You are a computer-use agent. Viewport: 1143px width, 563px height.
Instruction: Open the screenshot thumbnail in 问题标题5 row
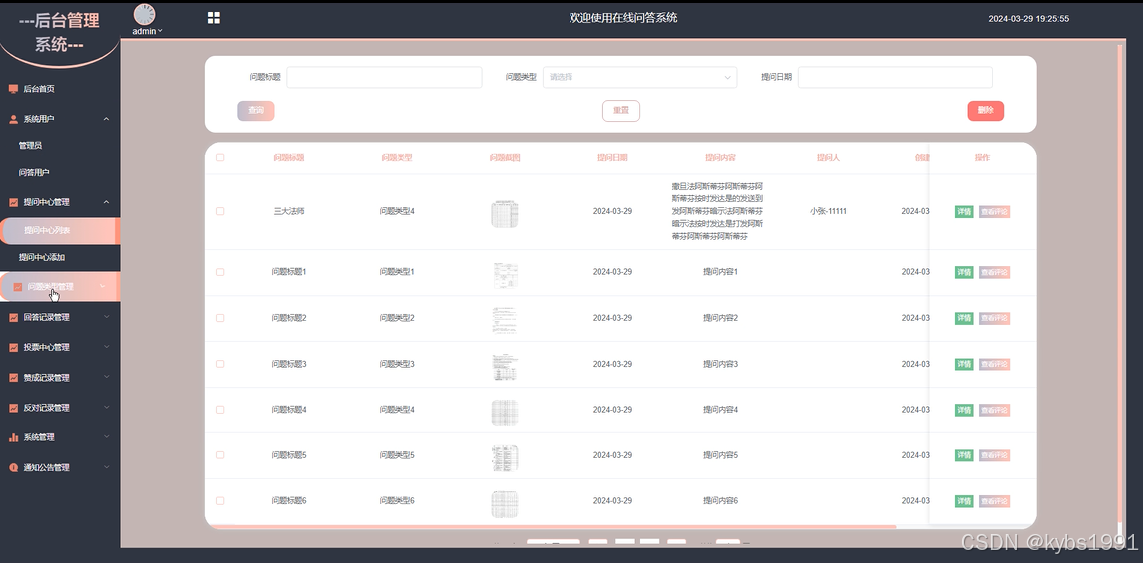click(505, 458)
